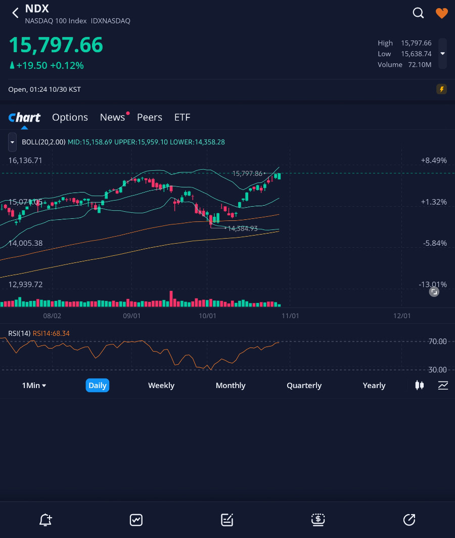
Task: Open the Options tab
Action: pyautogui.click(x=70, y=118)
